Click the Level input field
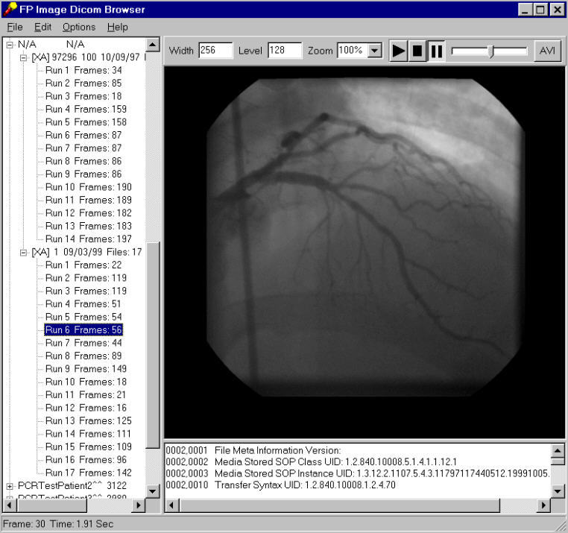Viewport: 568px width, 533px height. (285, 51)
